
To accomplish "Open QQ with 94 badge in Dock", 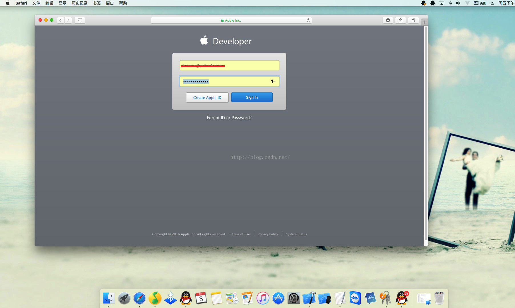I will [x=402, y=298].
